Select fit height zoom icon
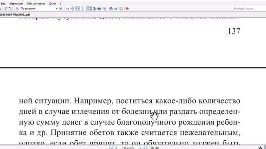The width and height of the screenshot is (266, 149). (82, 9)
